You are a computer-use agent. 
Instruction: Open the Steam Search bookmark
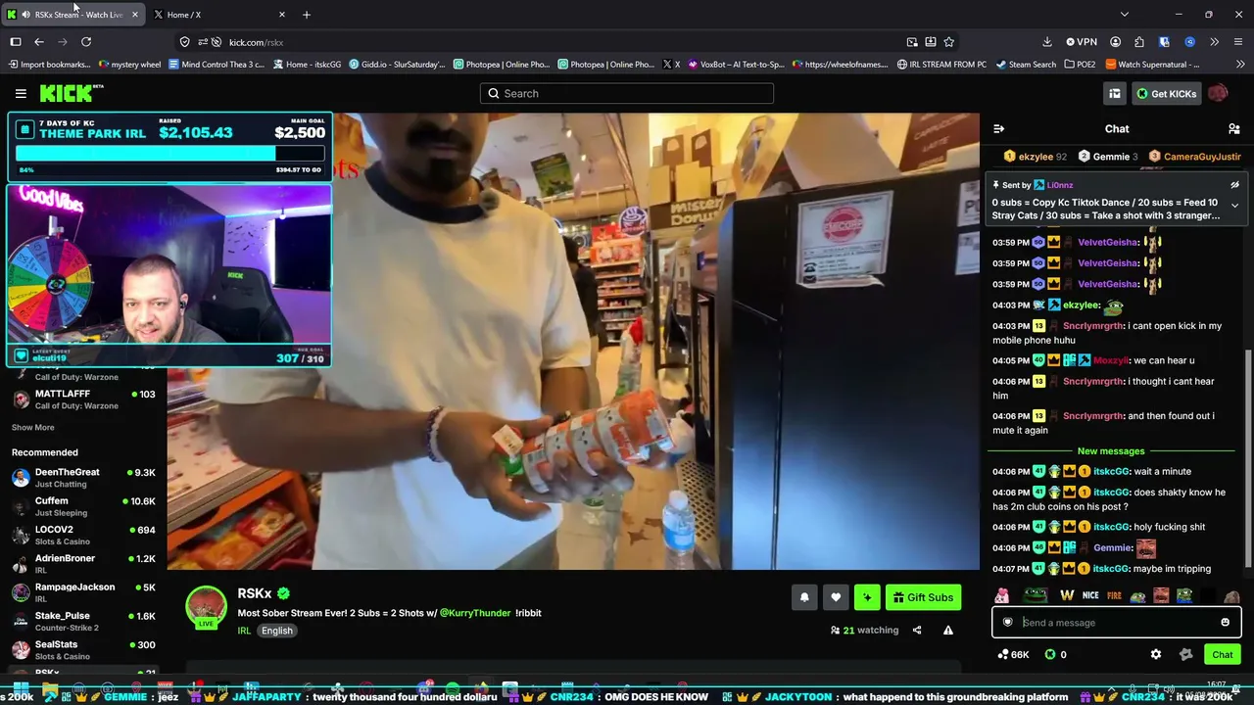point(1026,65)
